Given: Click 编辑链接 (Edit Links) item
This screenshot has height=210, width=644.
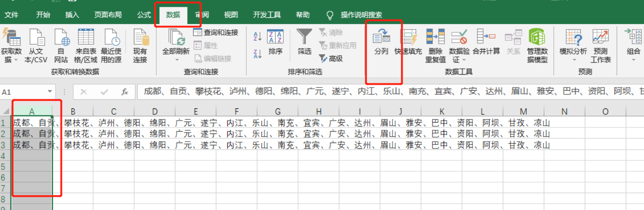Looking at the screenshot, I should 212,58.
